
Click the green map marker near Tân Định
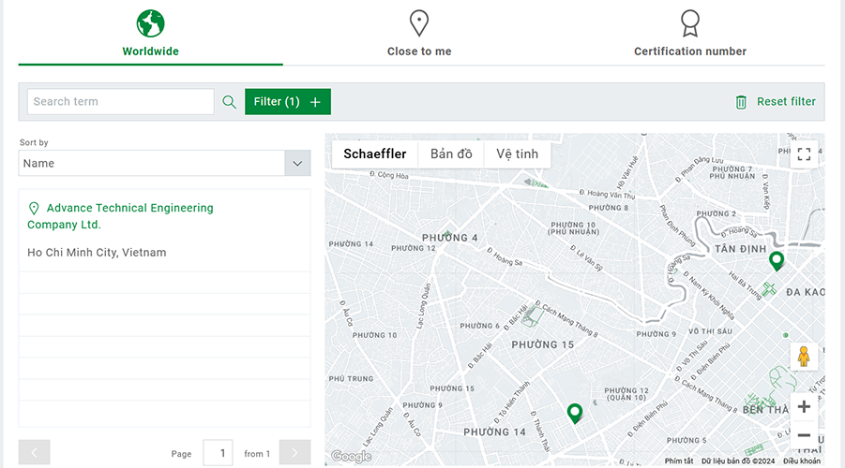(x=776, y=261)
